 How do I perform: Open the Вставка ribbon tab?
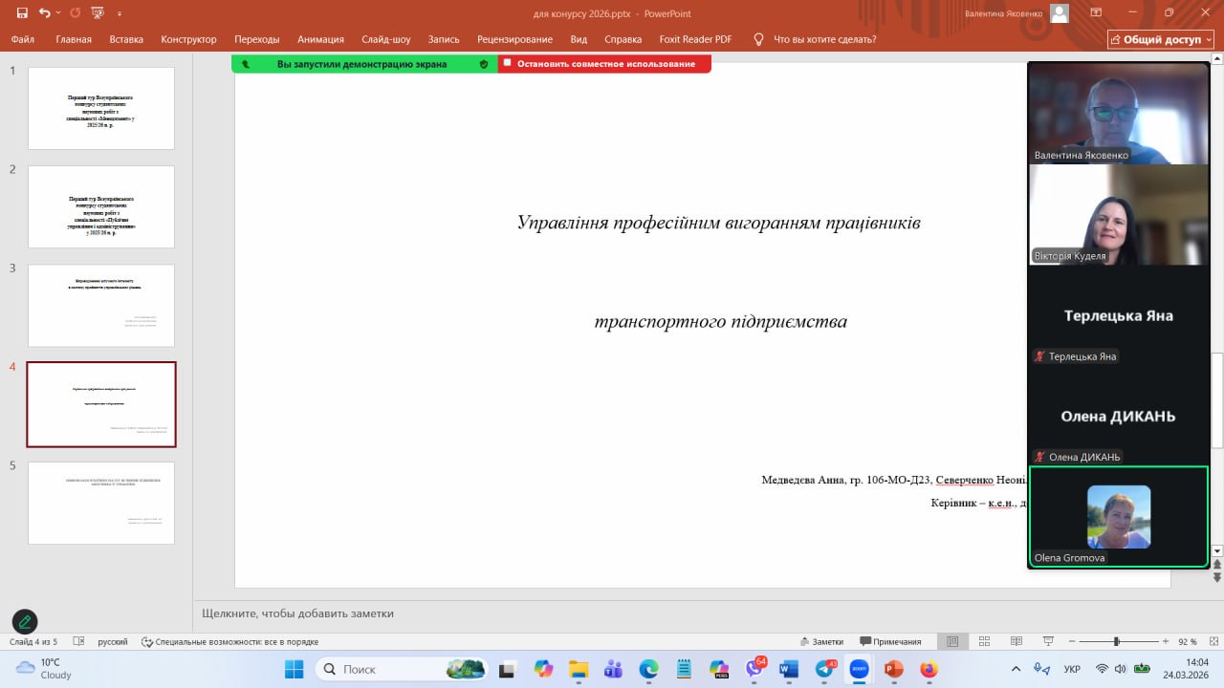[x=126, y=39]
